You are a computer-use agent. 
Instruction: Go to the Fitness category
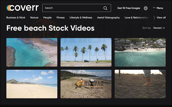tap(61, 18)
